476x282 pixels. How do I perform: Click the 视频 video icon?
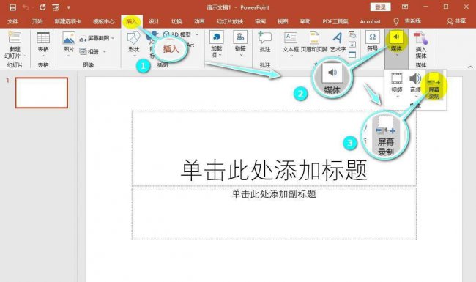(397, 78)
